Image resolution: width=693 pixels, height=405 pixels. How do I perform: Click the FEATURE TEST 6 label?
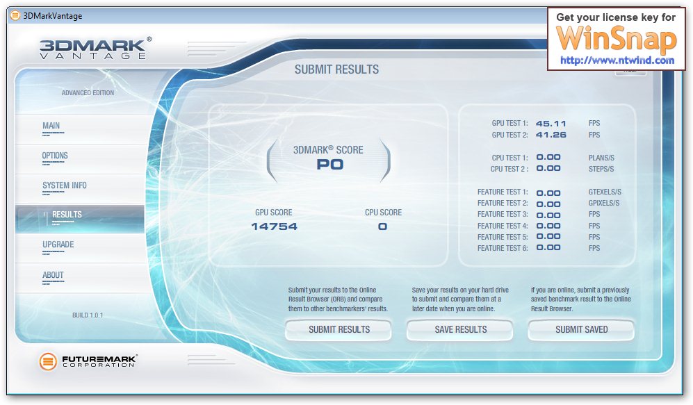pos(503,248)
